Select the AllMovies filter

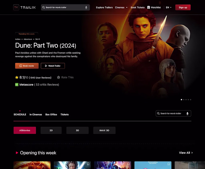tap(25, 130)
